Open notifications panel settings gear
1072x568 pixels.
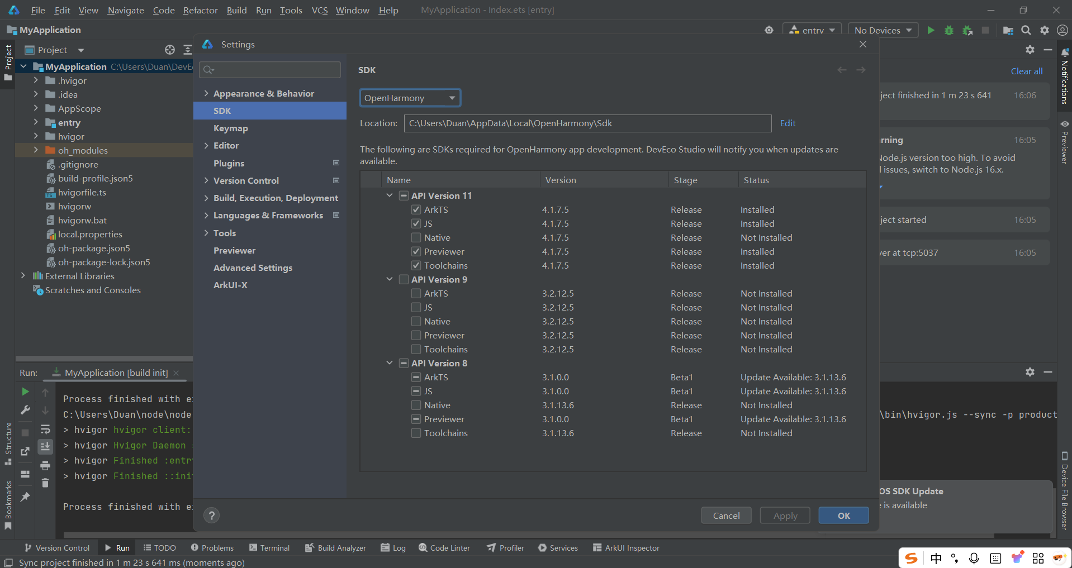(x=1030, y=50)
